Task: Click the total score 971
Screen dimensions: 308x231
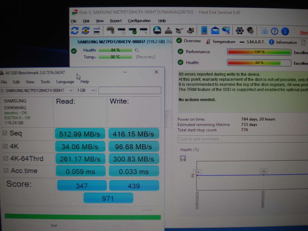Action: (x=108, y=198)
